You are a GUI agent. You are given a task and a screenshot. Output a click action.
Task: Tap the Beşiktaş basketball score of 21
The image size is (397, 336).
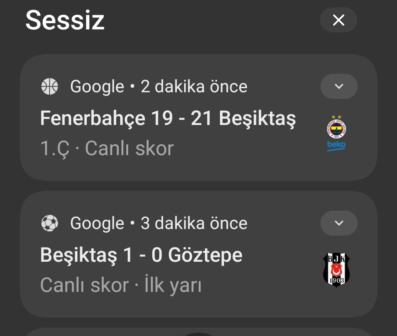(x=201, y=118)
